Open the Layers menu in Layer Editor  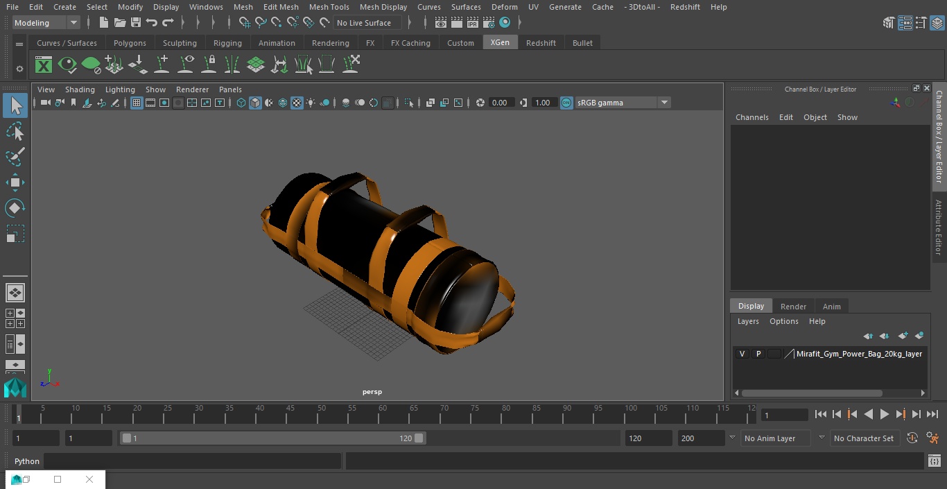tap(747, 321)
